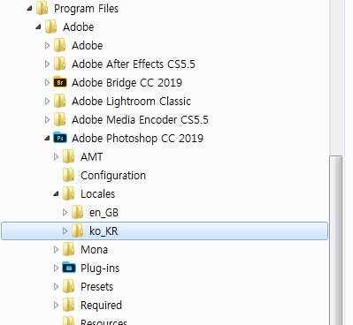Click the Configuration folder icon

click(68, 175)
